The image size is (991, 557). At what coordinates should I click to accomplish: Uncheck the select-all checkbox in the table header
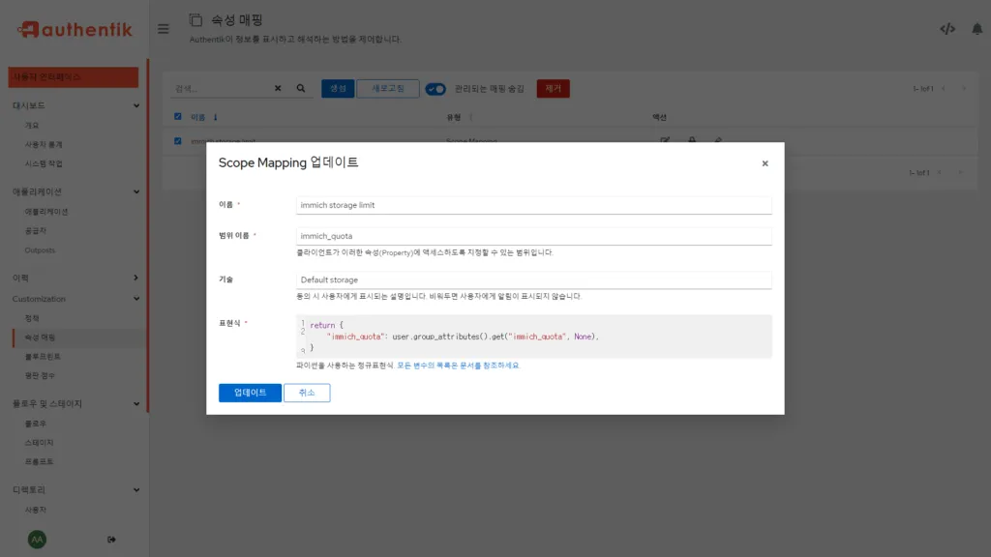coord(177,117)
